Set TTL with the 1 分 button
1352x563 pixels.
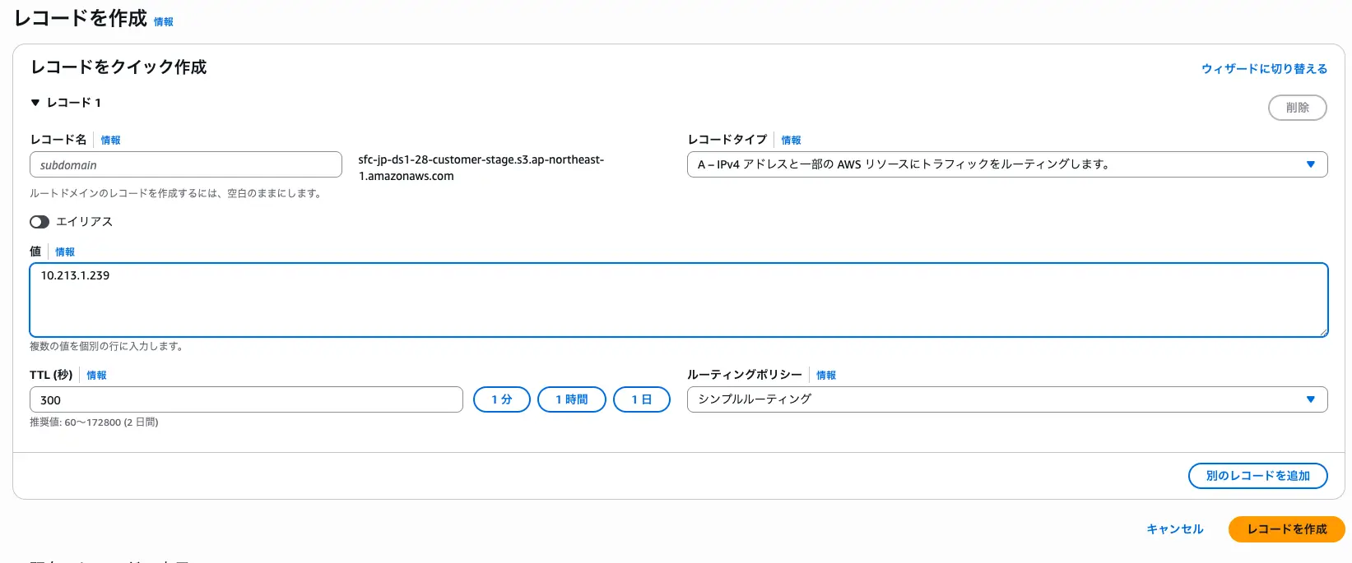coord(501,399)
